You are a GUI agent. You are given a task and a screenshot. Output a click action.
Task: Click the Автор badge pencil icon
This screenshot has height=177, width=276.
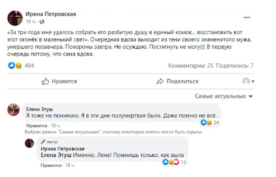point(43,141)
